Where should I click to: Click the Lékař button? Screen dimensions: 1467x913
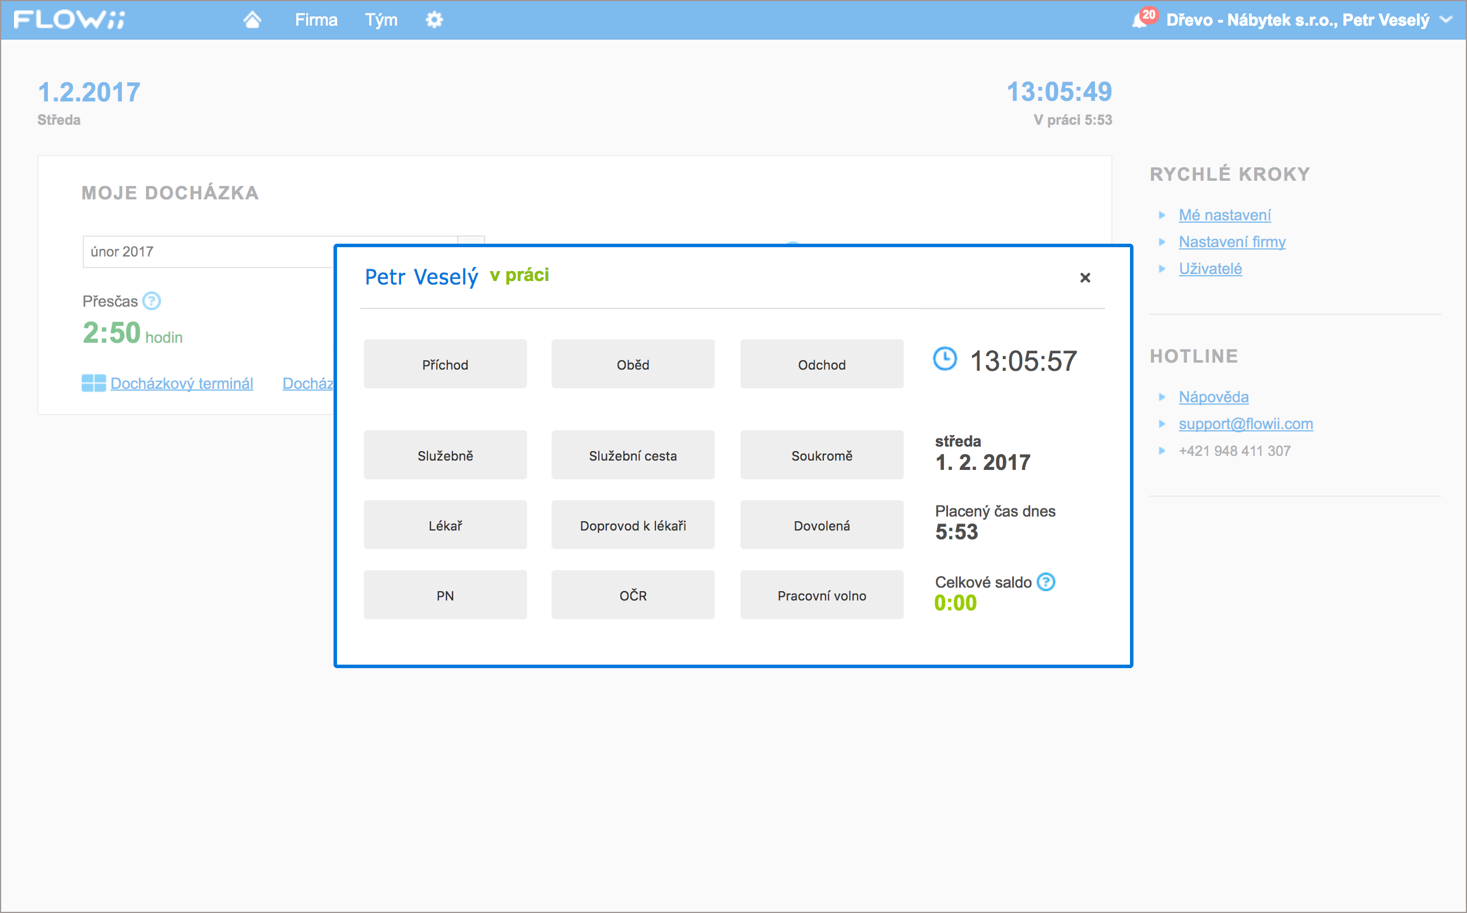tap(445, 525)
